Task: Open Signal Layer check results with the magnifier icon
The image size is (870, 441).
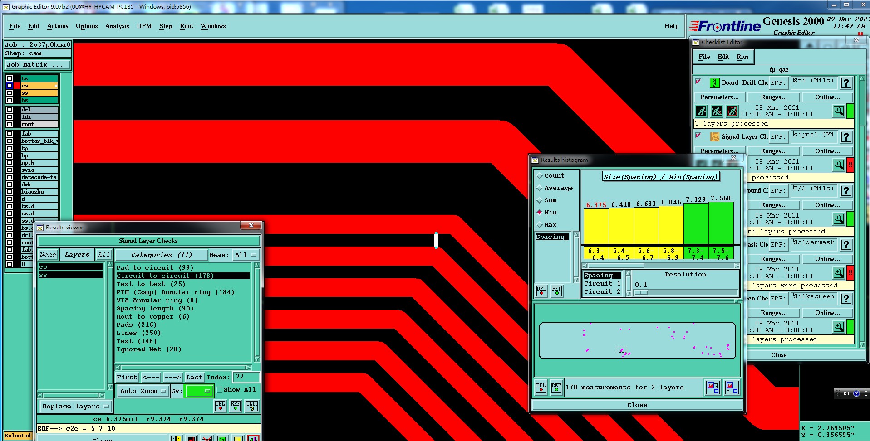Action: (839, 165)
